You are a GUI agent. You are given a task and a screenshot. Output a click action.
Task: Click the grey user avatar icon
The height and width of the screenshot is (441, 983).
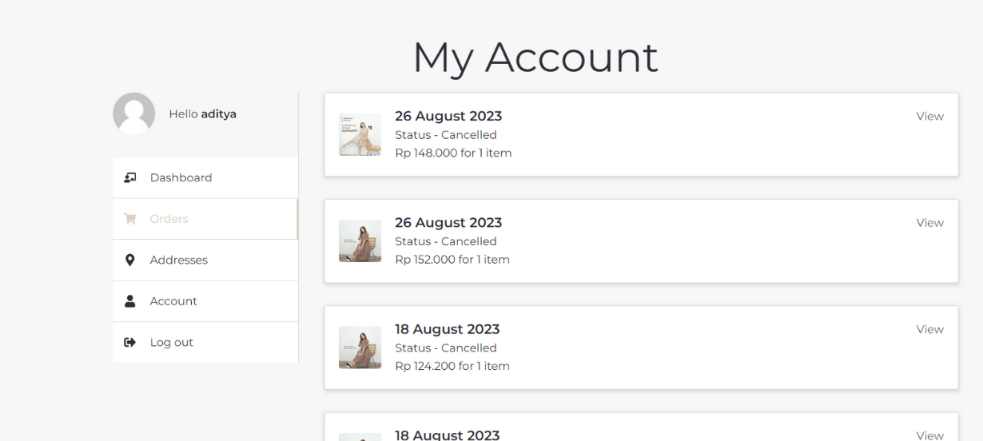pyautogui.click(x=133, y=113)
